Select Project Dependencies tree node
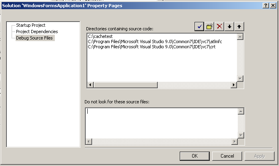 (x=37, y=32)
